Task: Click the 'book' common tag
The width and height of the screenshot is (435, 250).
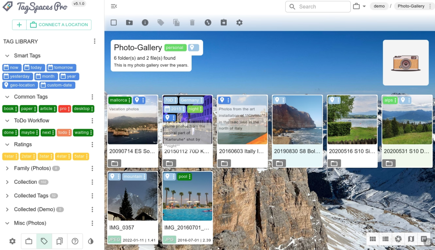Action: coord(10,109)
